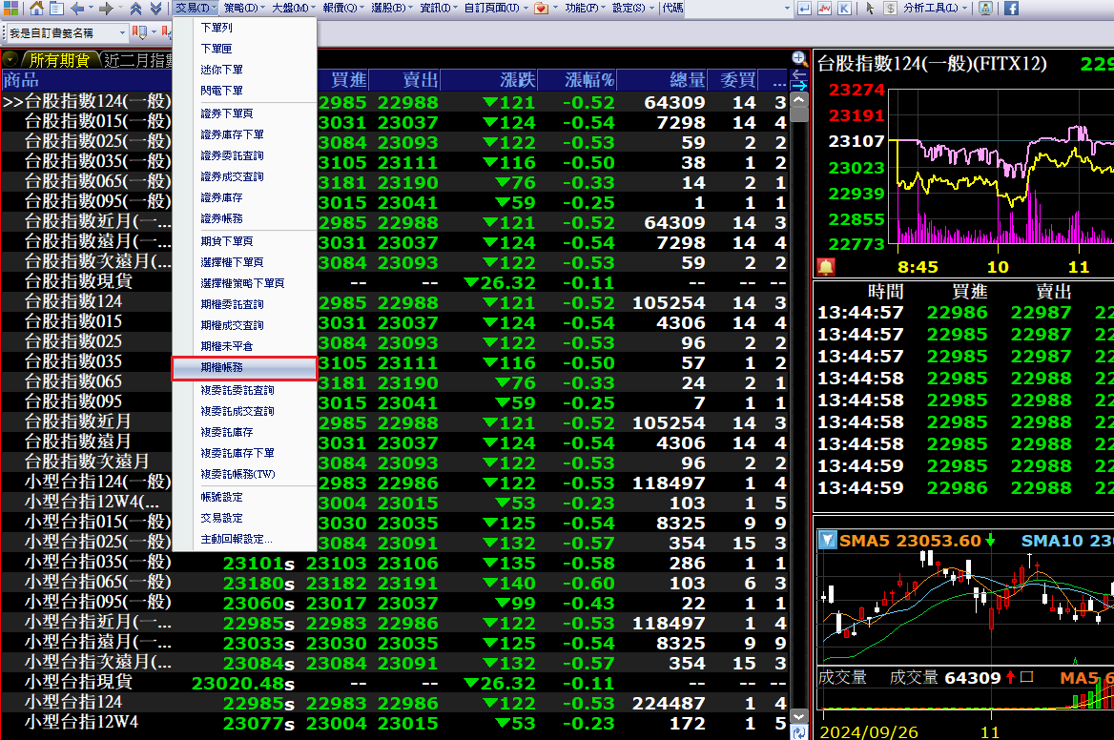The width and height of the screenshot is (1114, 740).
Task: Click the Home icon in the toolbar
Action: [36, 9]
